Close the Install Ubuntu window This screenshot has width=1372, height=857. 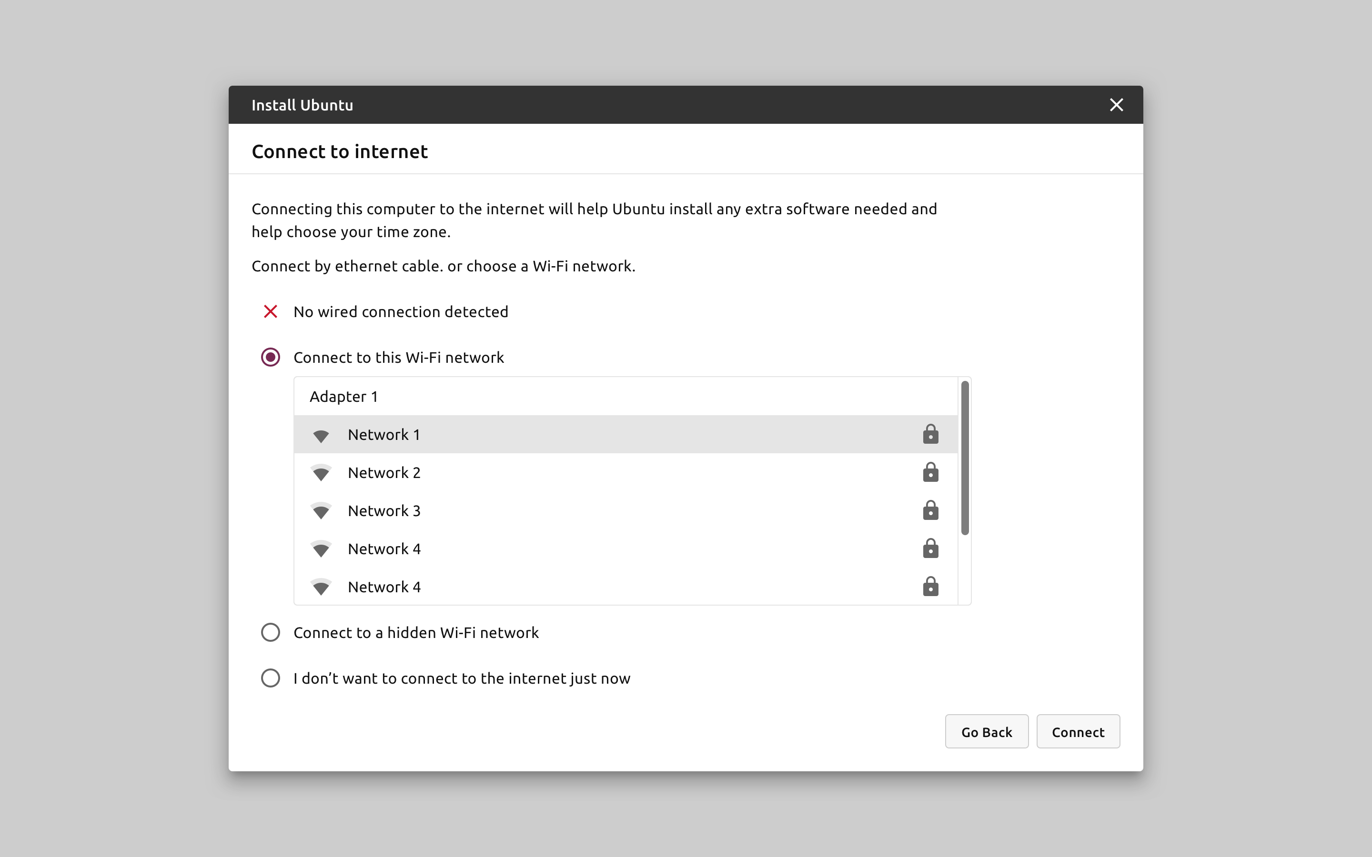pos(1116,105)
